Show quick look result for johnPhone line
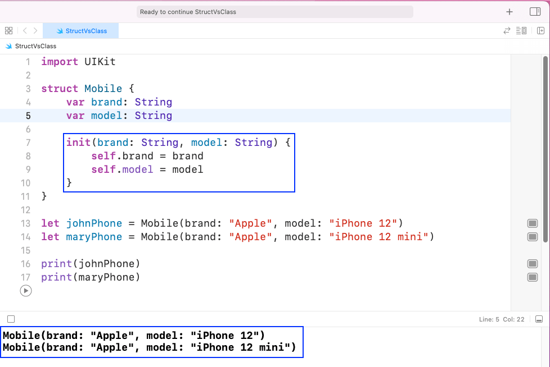This screenshot has width=550, height=367. point(533,223)
